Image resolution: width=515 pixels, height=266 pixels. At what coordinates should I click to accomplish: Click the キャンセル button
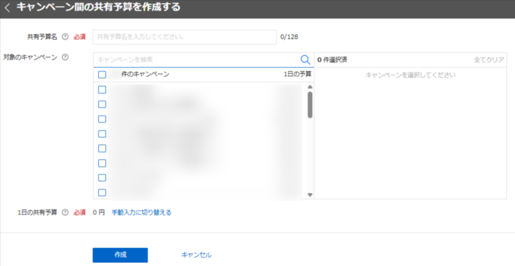pos(196,255)
